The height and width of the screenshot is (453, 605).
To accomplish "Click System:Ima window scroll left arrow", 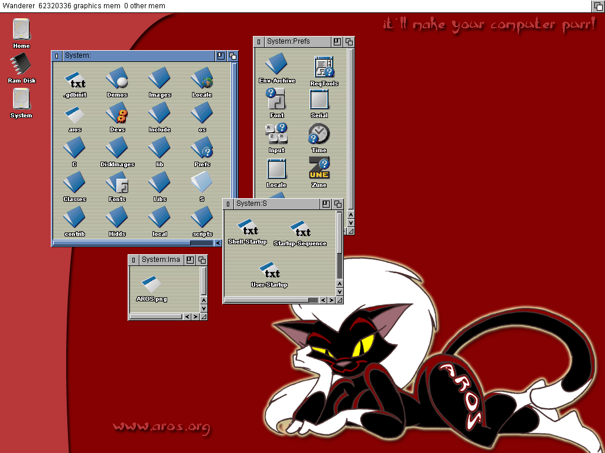I will [x=187, y=317].
